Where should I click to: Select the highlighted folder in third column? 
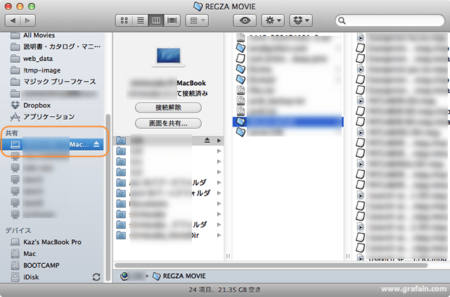(288, 122)
